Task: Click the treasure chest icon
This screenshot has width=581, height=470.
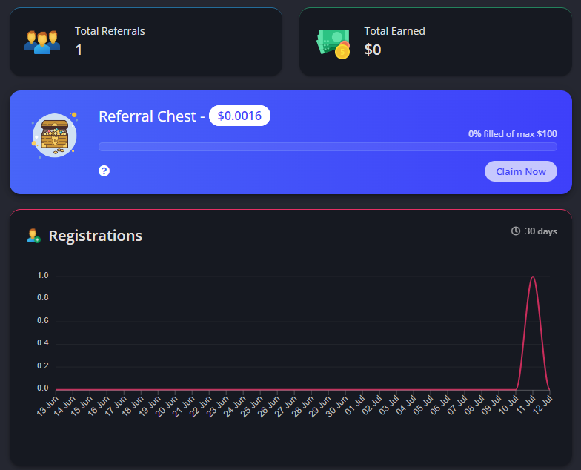Action: pyautogui.click(x=55, y=136)
